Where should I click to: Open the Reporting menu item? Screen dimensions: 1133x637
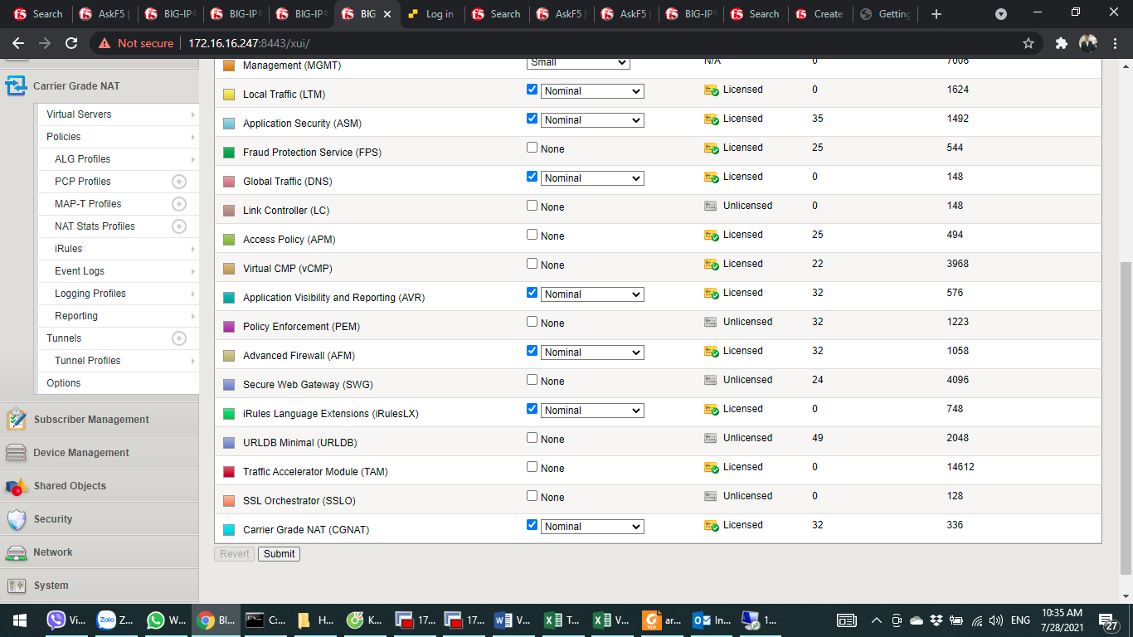click(x=76, y=316)
